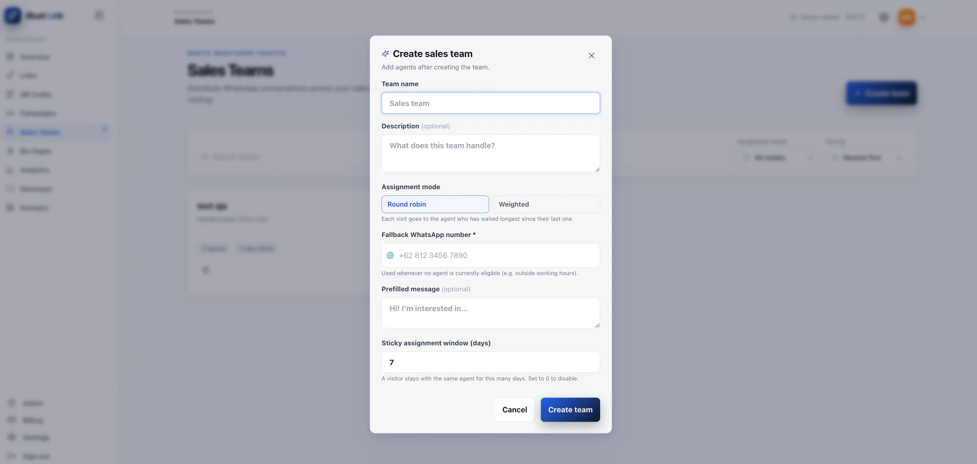Click the search teams field behind dialog
The height and width of the screenshot is (464, 977).
tap(281, 157)
